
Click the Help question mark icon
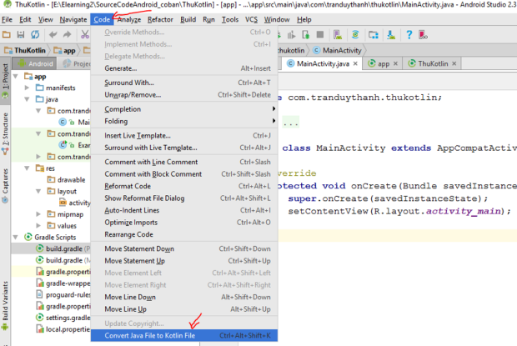click(x=409, y=35)
